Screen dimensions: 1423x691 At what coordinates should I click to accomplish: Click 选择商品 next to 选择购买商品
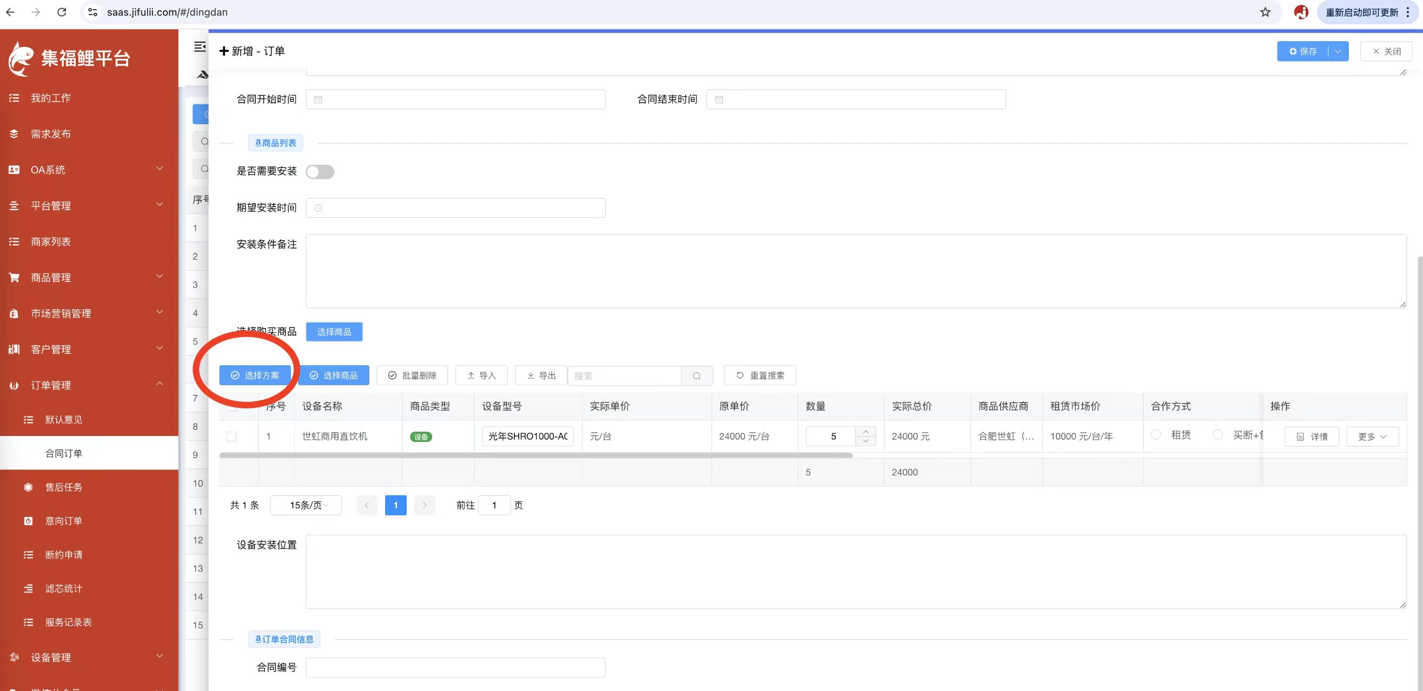334,332
